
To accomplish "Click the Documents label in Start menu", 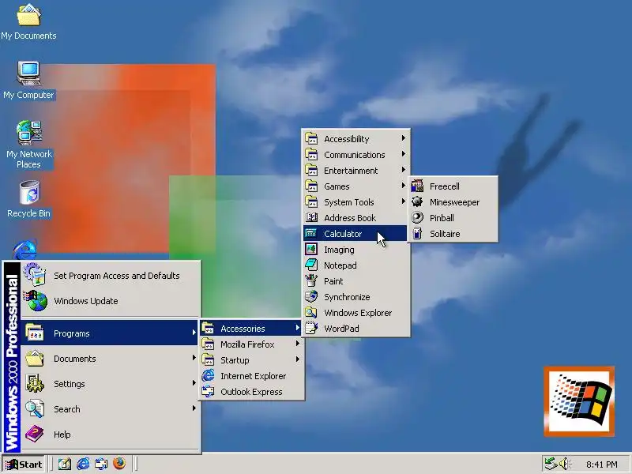I will [x=75, y=359].
